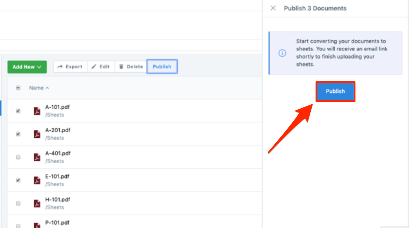The width and height of the screenshot is (409, 228).
Task: Click /Sheets path under H-101.pdf
Action: pyautogui.click(x=54, y=207)
